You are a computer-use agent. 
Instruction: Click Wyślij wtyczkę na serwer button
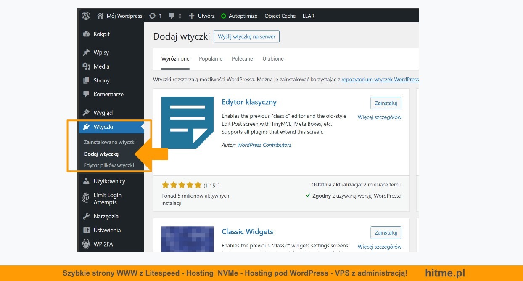click(246, 37)
